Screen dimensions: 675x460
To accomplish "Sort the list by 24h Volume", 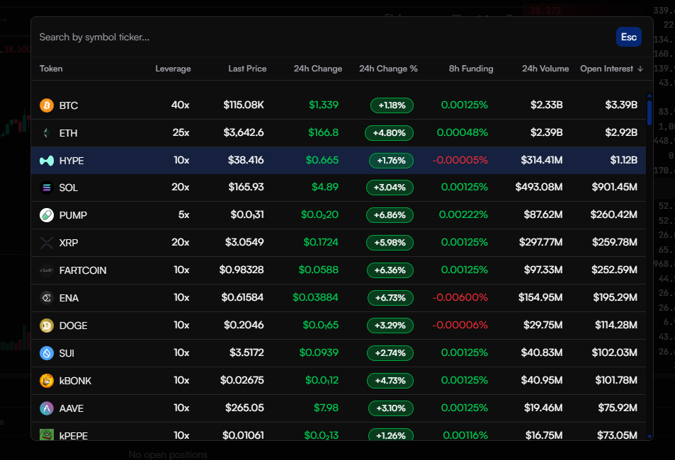I will (545, 69).
